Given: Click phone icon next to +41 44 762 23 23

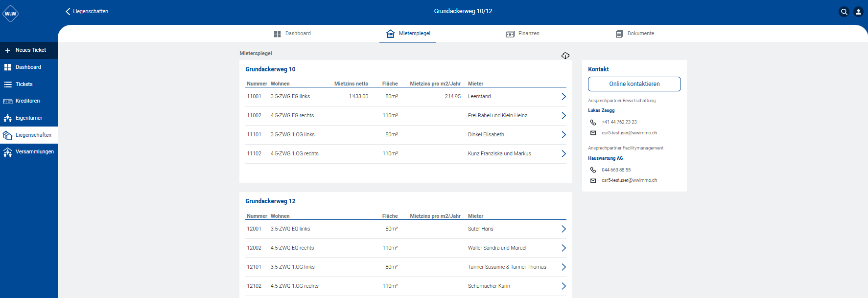Looking at the screenshot, I should tap(593, 123).
